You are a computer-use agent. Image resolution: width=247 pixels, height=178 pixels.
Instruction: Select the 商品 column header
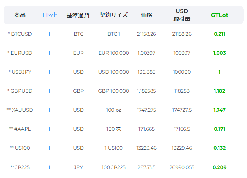19,15
